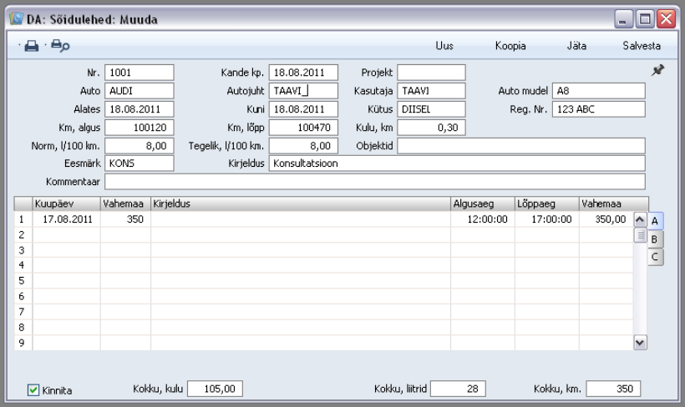Click the Km, lõpp field

coord(303,128)
